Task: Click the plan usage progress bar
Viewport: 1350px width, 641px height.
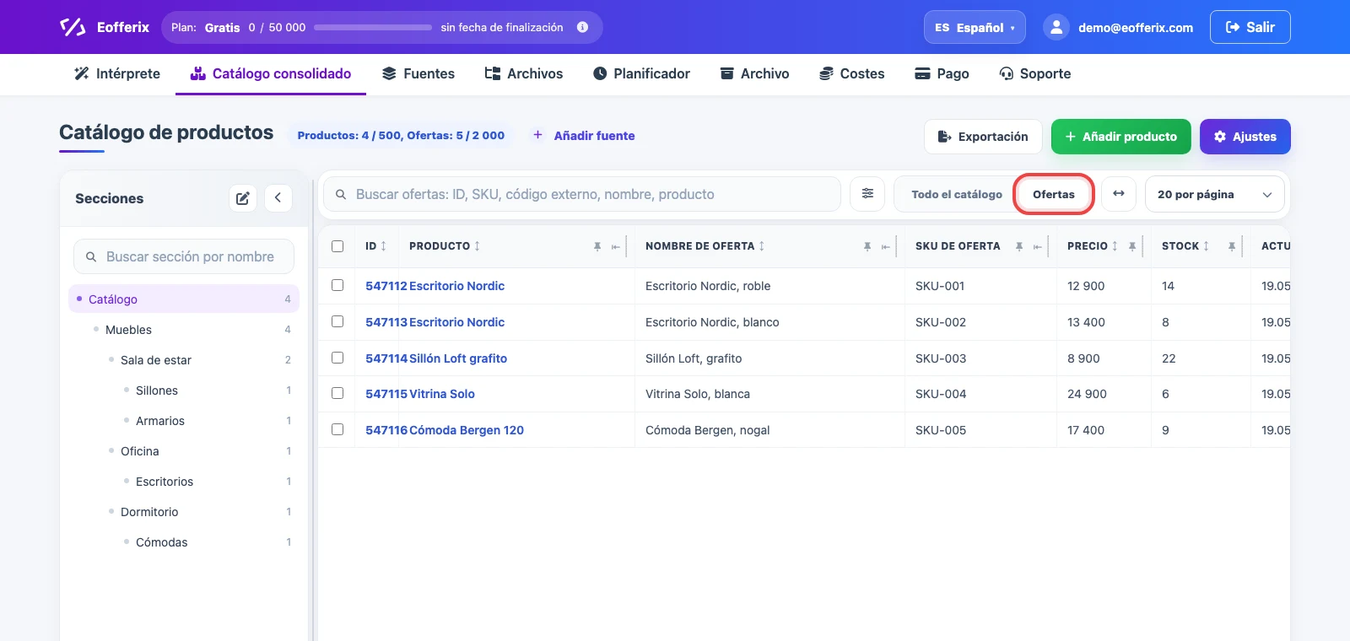Action: (373, 27)
